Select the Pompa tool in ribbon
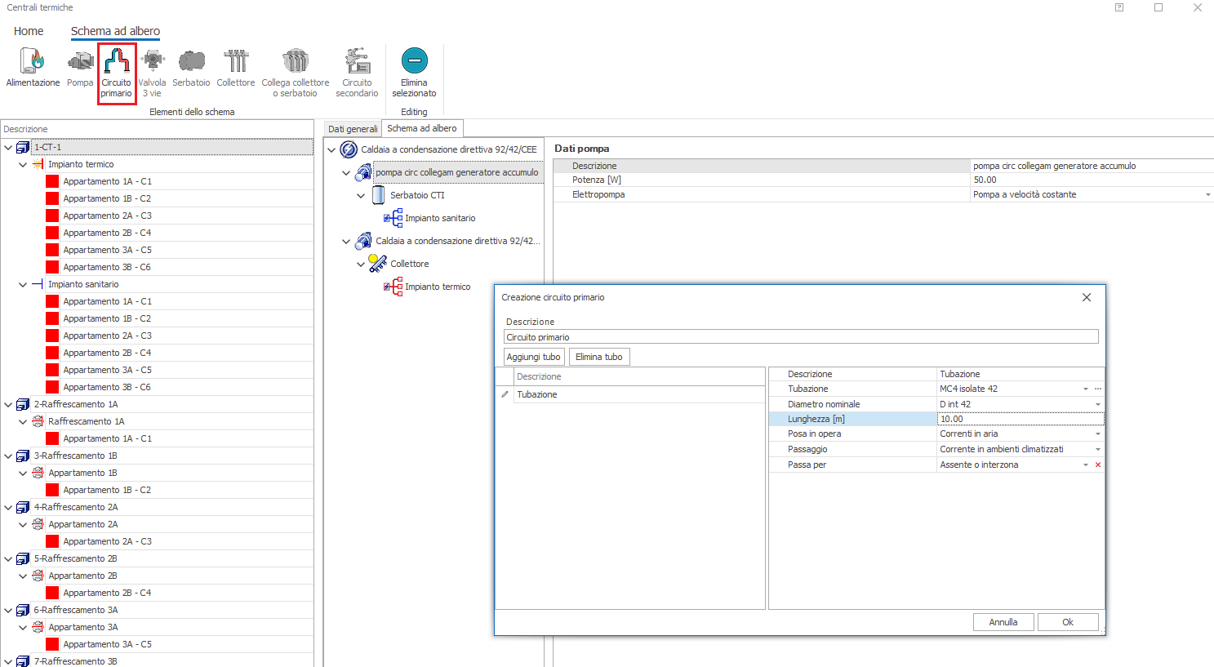 [80, 70]
